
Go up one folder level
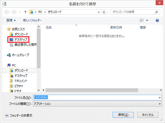click(x=25, y=12)
